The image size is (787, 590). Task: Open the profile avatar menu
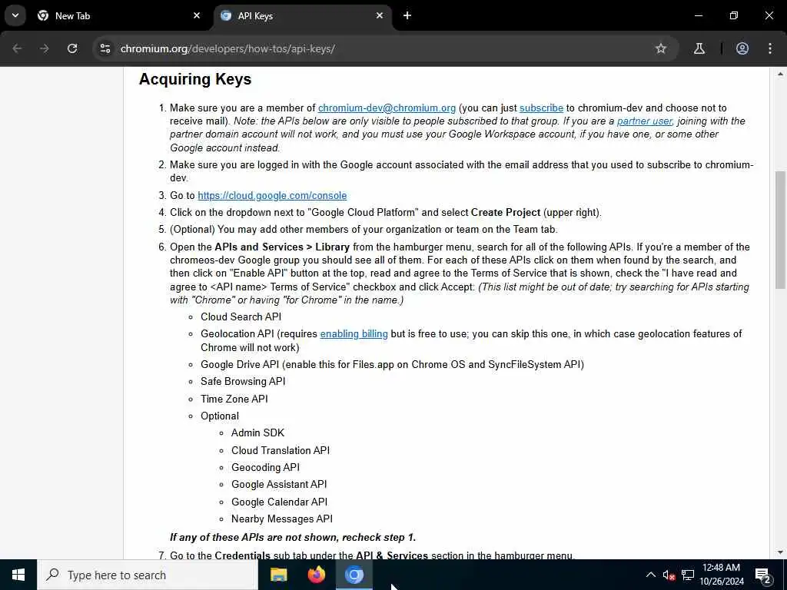pyautogui.click(x=742, y=48)
